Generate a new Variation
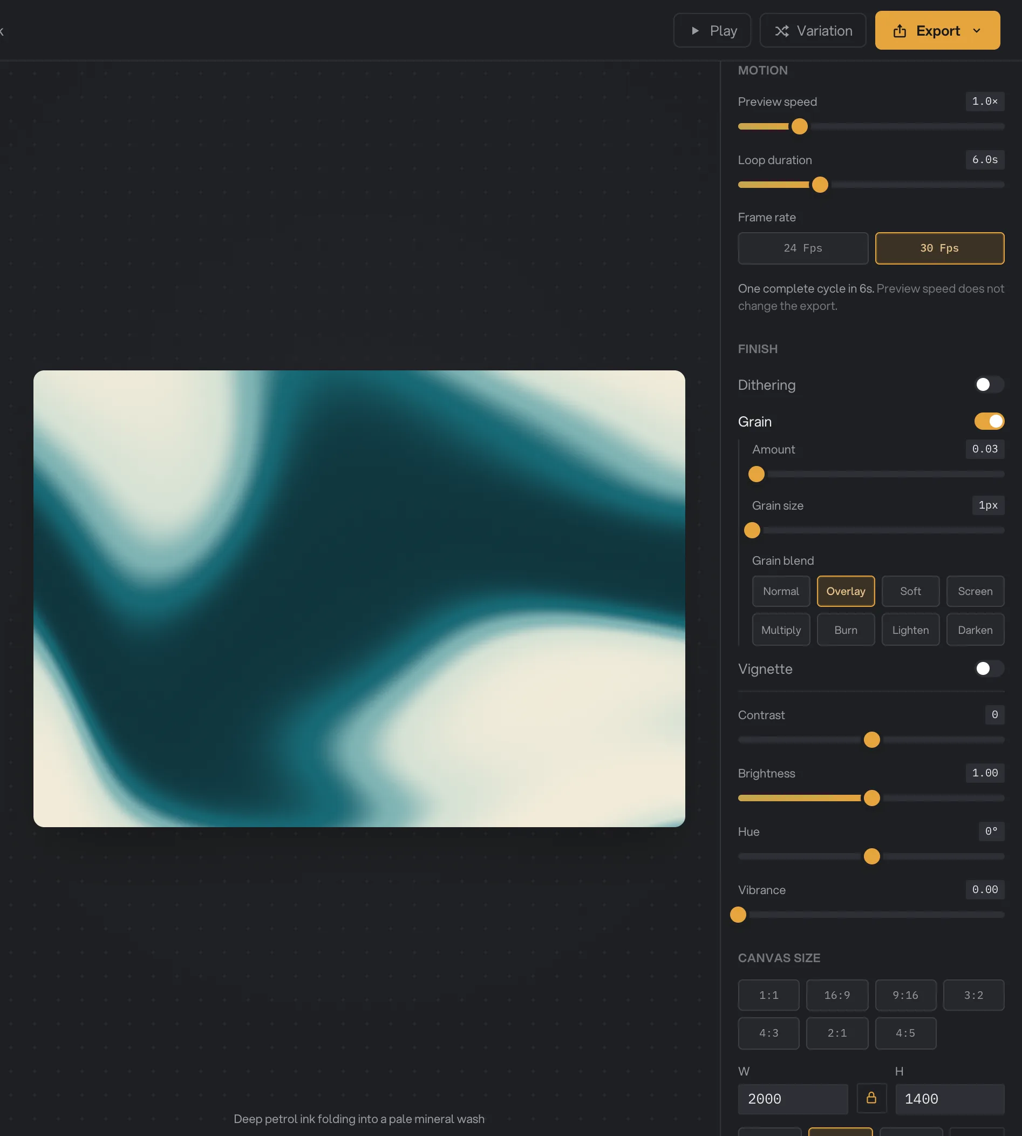The width and height of the screenshot is (1022, 1136). (x=813, y=30)
